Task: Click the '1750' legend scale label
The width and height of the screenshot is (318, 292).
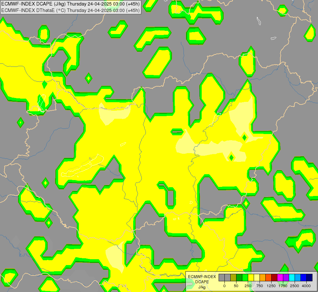Action: pos(283,286)
